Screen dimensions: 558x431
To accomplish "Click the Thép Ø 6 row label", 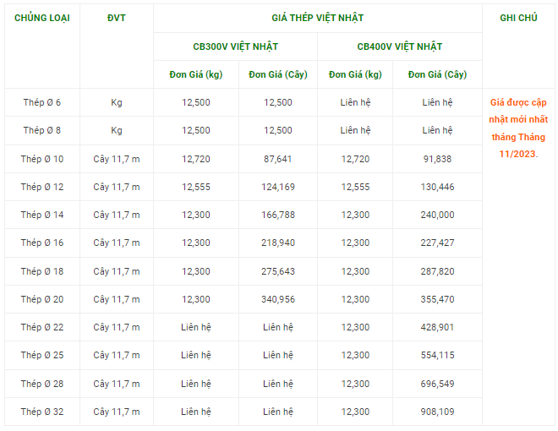I will (x=42, y=102).
